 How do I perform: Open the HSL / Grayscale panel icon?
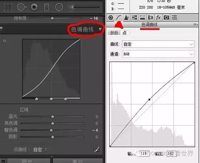tap(134, 17)
